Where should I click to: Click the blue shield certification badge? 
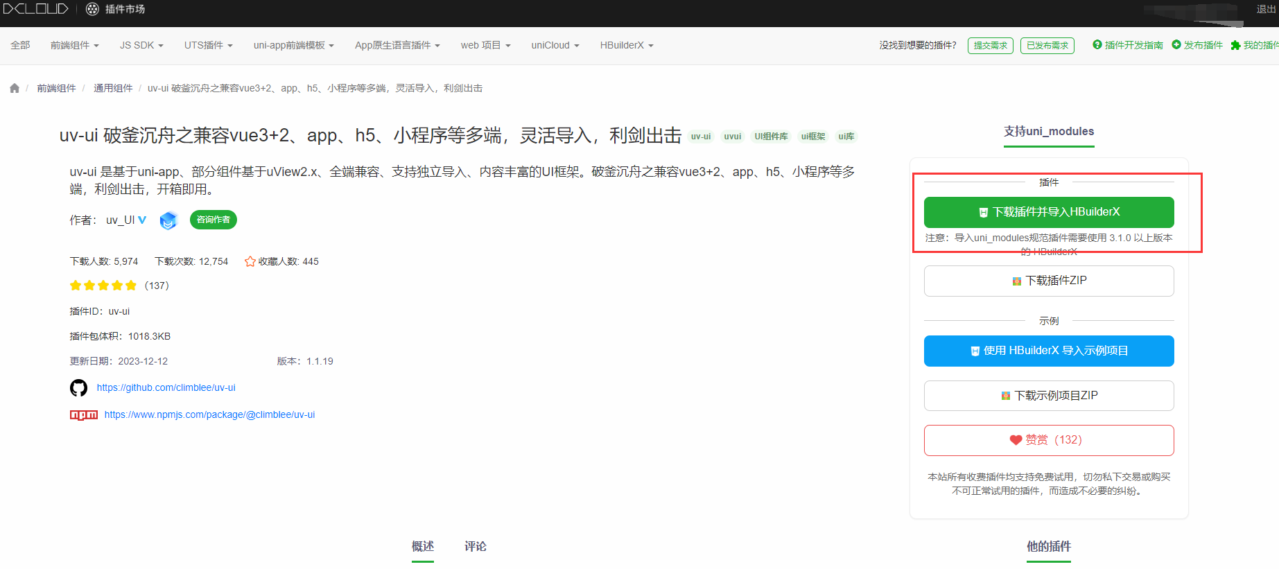168,220
